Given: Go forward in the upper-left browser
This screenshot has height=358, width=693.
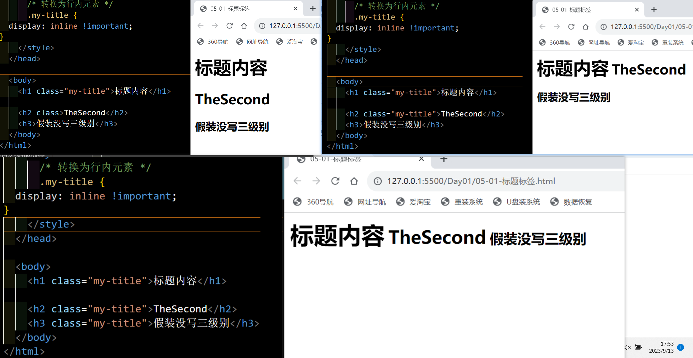Looking at the screenshot, I should coord(215,26).
